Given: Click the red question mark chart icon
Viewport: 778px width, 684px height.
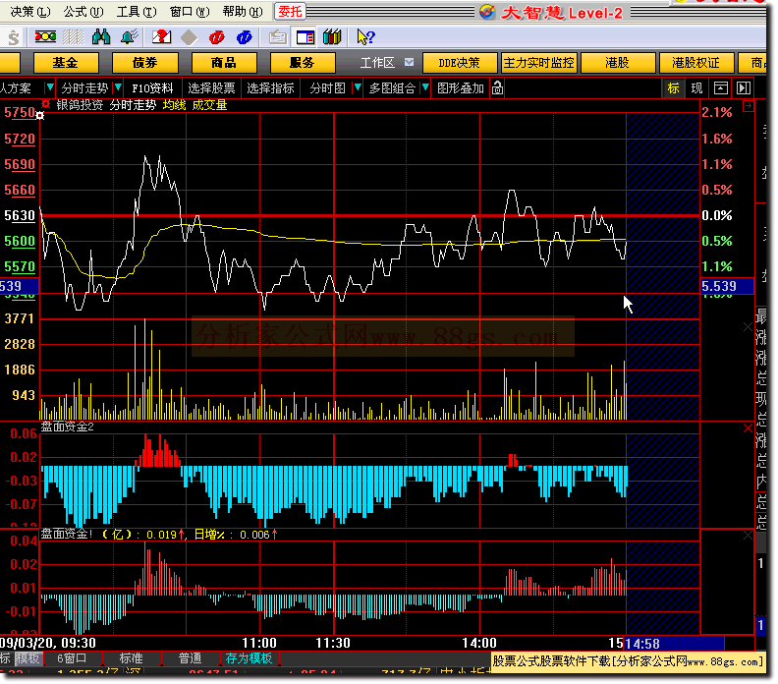Looking at the screenshot, I should pos(162,37).
